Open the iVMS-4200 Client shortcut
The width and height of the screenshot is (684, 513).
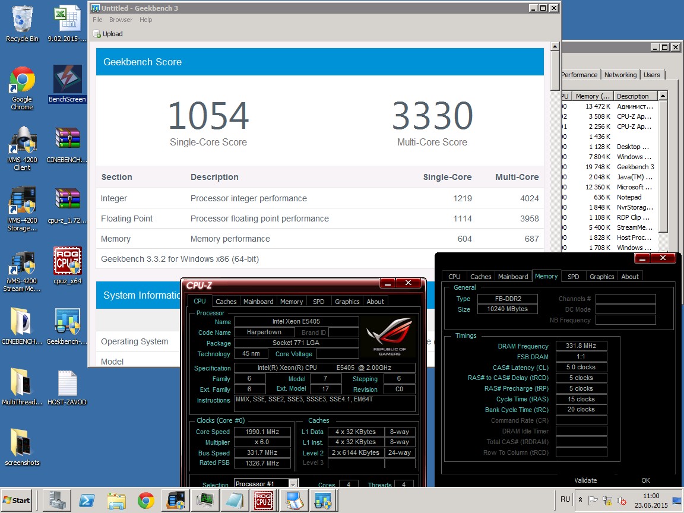tap(22, 149)
